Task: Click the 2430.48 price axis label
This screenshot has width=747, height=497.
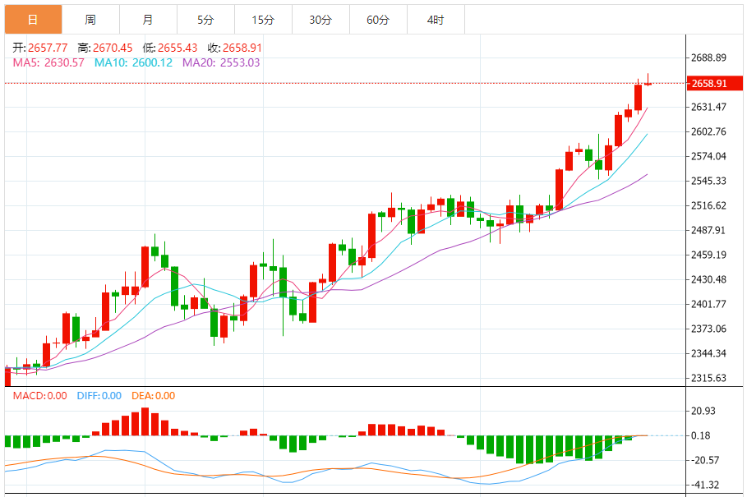Action: point(709,279)
